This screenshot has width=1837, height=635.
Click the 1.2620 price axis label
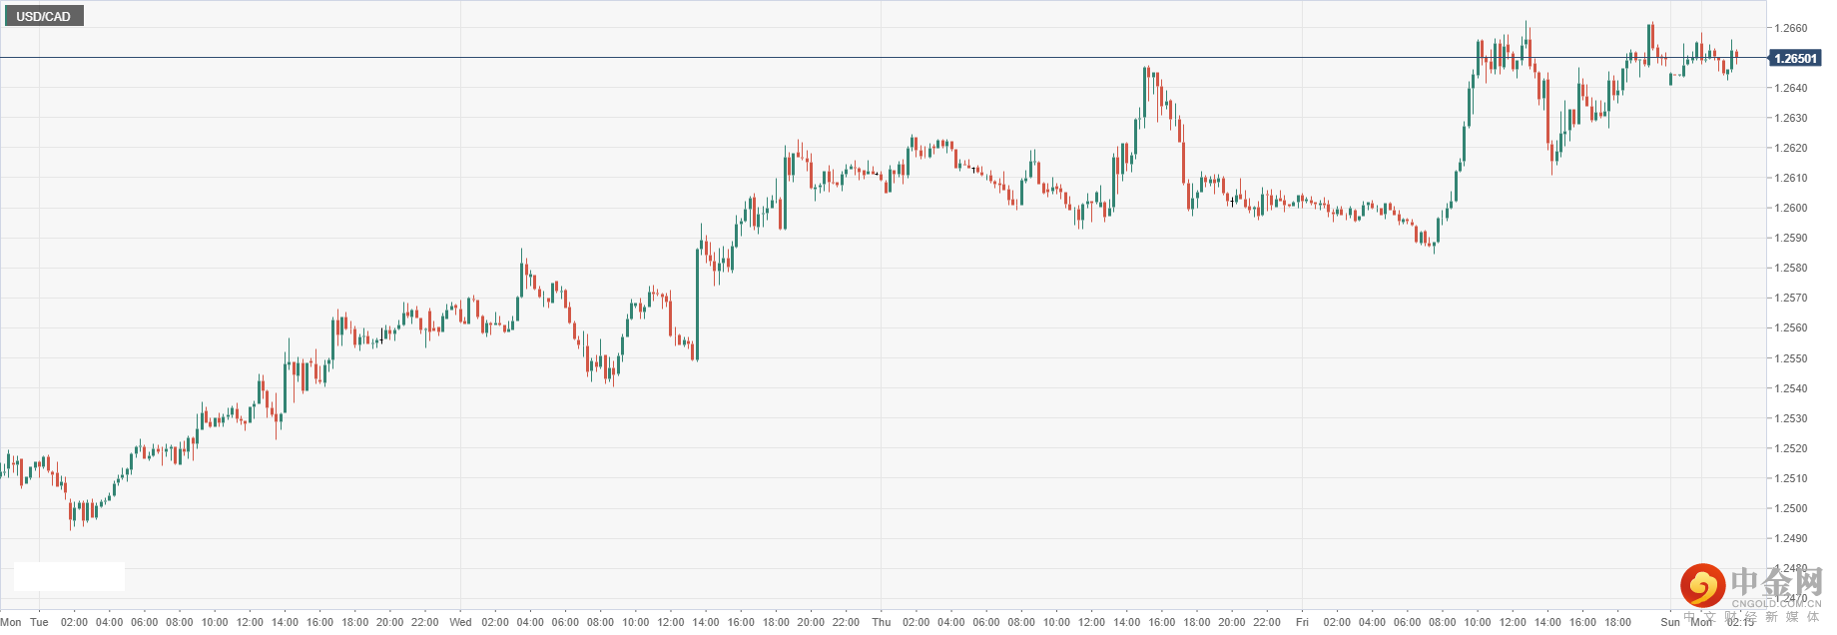tap(1790, 148)
